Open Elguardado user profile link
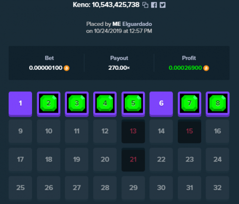 tap(137, 24)
